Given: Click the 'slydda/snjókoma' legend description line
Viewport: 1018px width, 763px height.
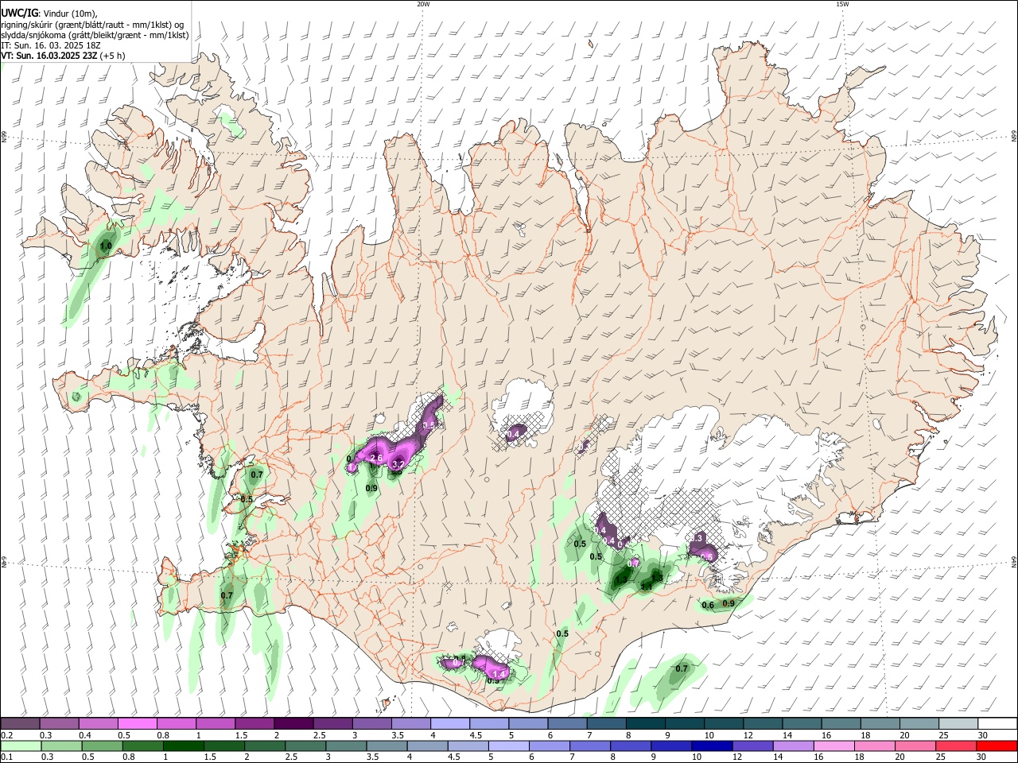Looking at the screenshot, I should click(95, 35).
